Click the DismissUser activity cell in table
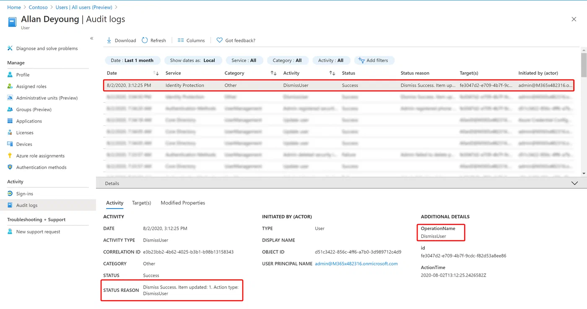The width and height of the screenshot is (587, 309). tap(296, 85)
